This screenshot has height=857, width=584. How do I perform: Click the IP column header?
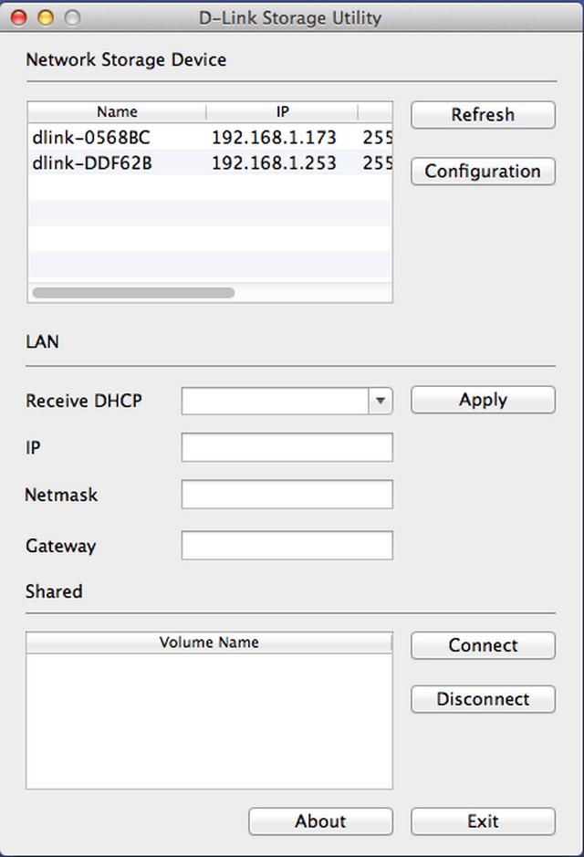(282, 112)
